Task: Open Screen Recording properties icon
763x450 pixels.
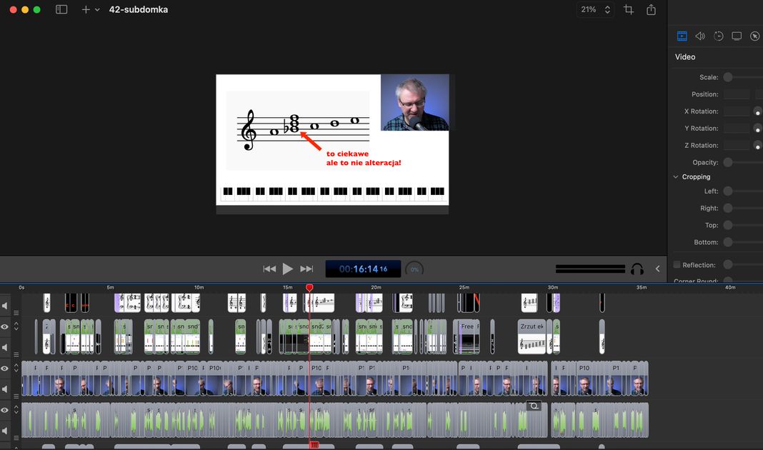Action: click(x=737, y=36)
